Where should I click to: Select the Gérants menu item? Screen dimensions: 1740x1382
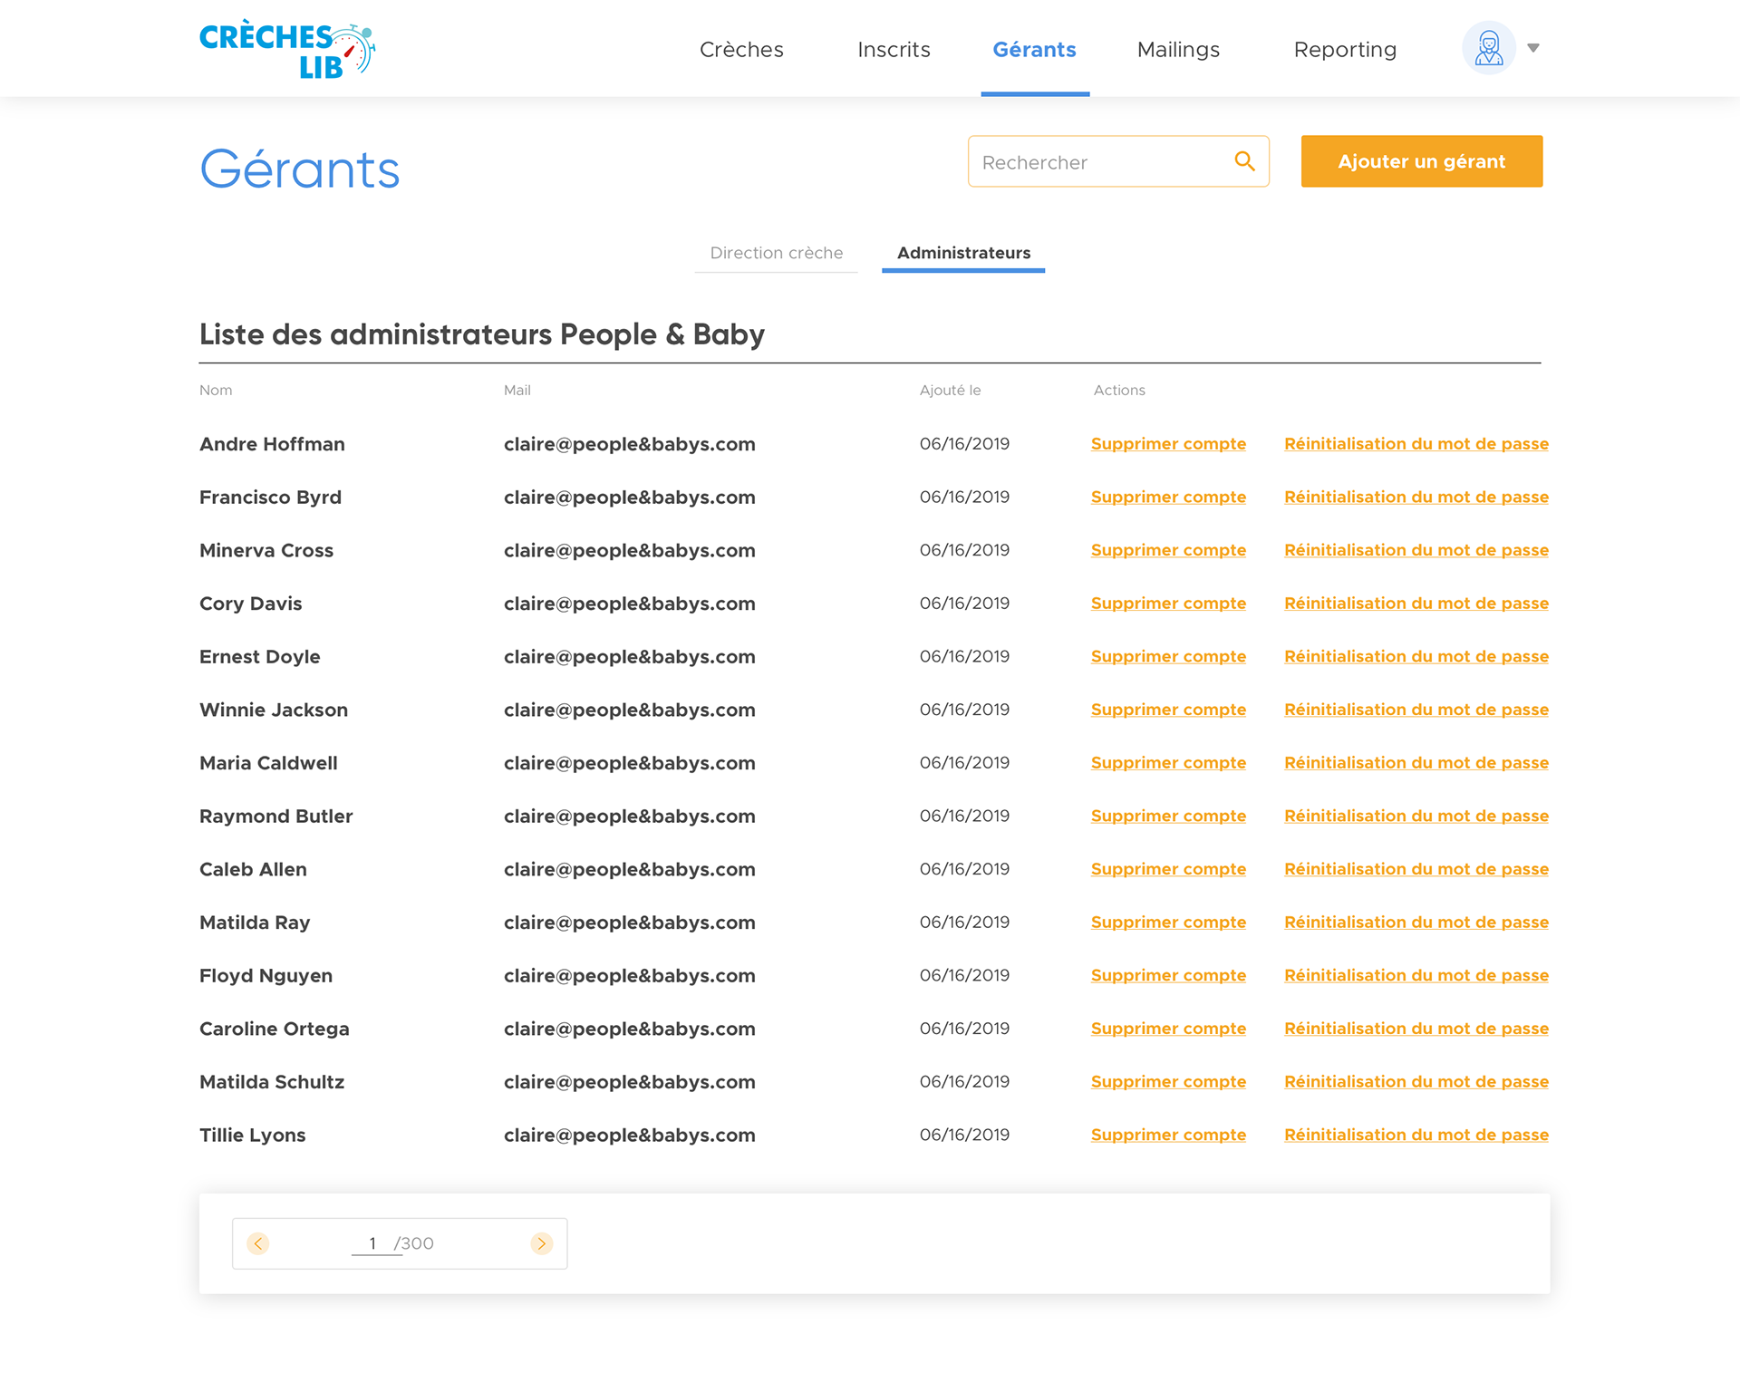tap(1035, 50)
